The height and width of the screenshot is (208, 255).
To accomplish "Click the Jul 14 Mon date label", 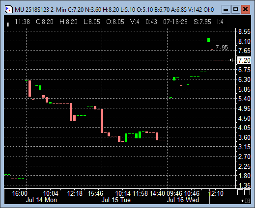I will click(x=41, y=200).
